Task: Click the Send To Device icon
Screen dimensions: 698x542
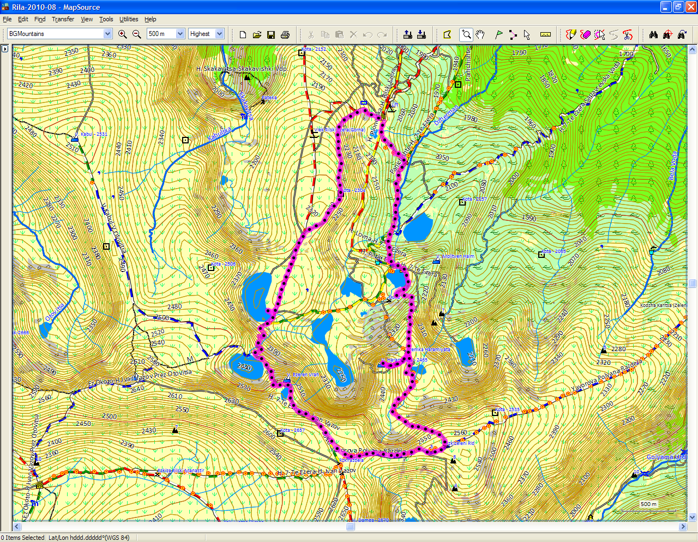Action: coord(407,34)
